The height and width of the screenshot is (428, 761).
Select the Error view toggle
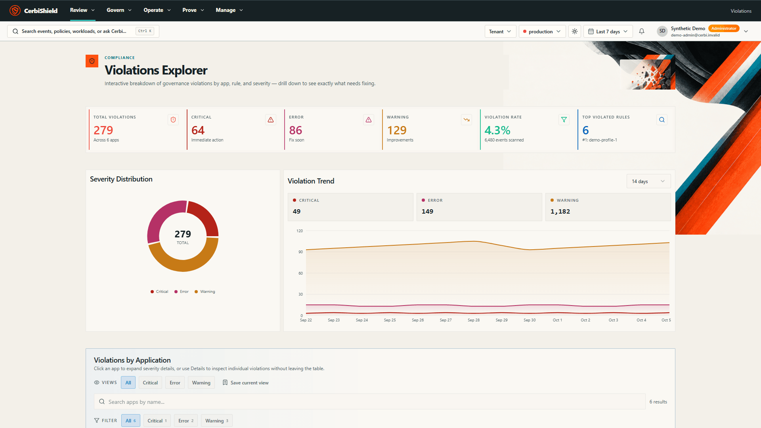pyautogui.click(x=175, y=382)
